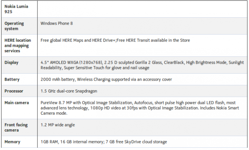
Task: Select the 'Display' row label
Action: pos(11,63)
